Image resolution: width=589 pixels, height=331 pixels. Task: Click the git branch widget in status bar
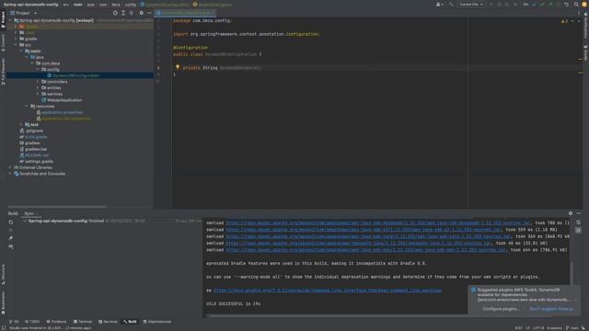click(572, 328)
